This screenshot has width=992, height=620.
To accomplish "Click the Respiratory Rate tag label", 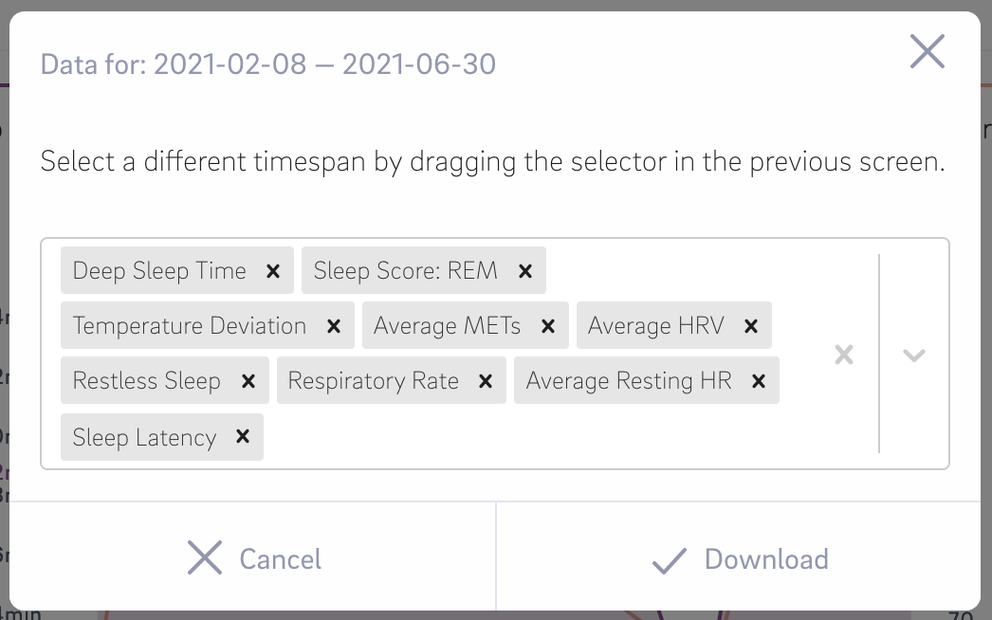I will [373, 381].
